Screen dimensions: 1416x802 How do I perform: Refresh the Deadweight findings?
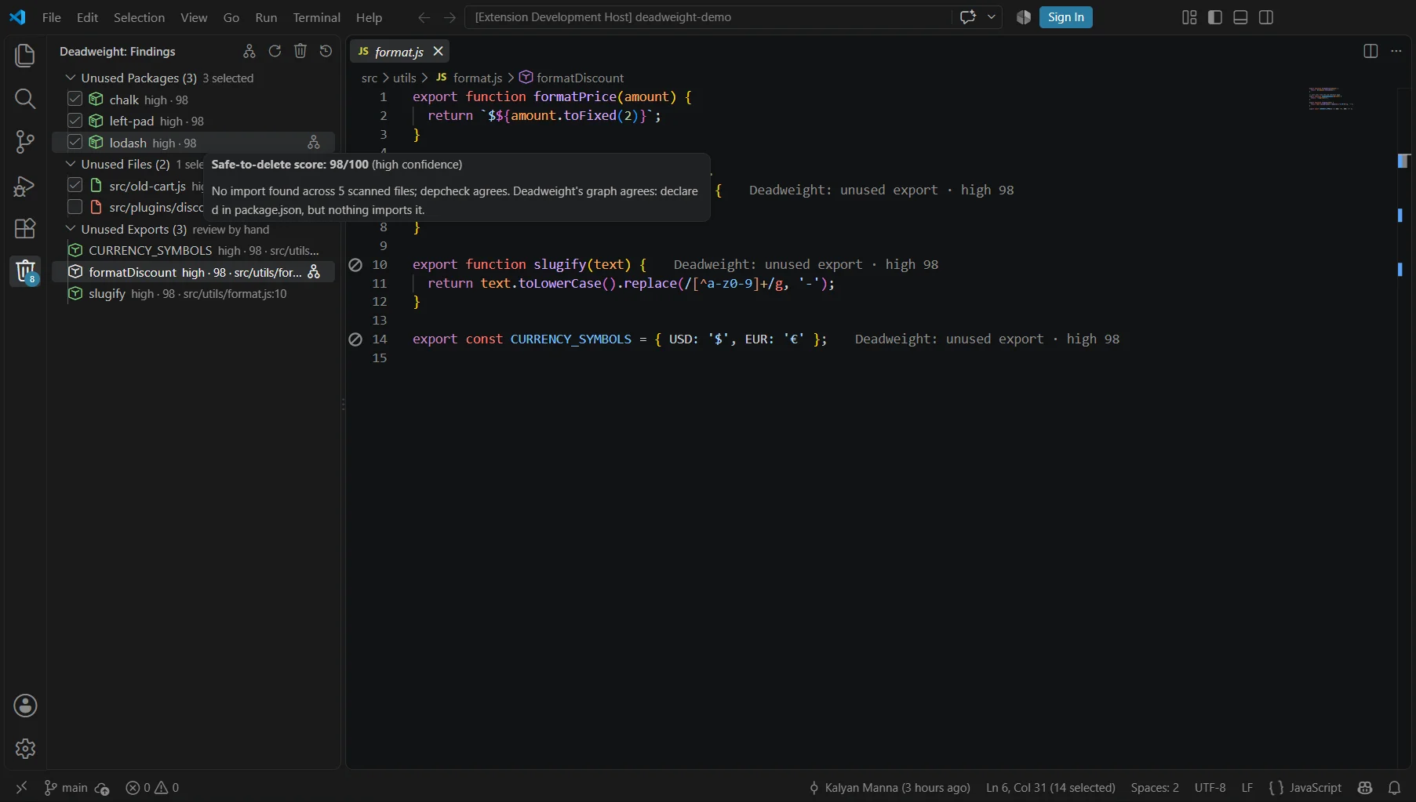(x=275, y=51)
